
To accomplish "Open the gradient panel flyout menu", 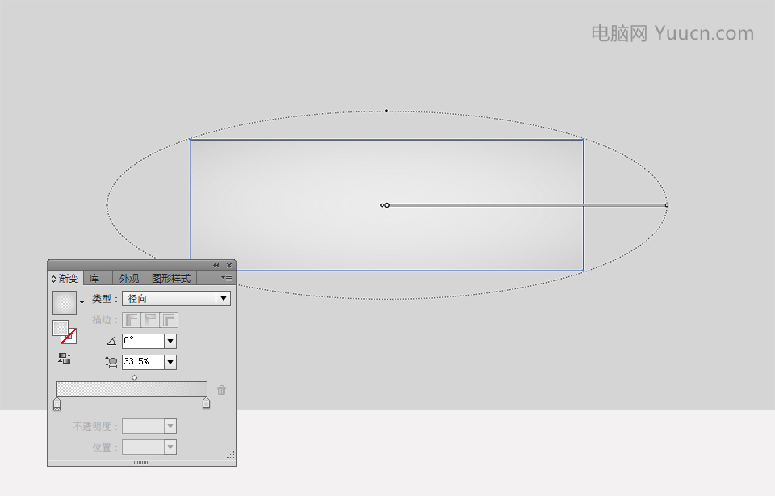I will click(227, 278).
